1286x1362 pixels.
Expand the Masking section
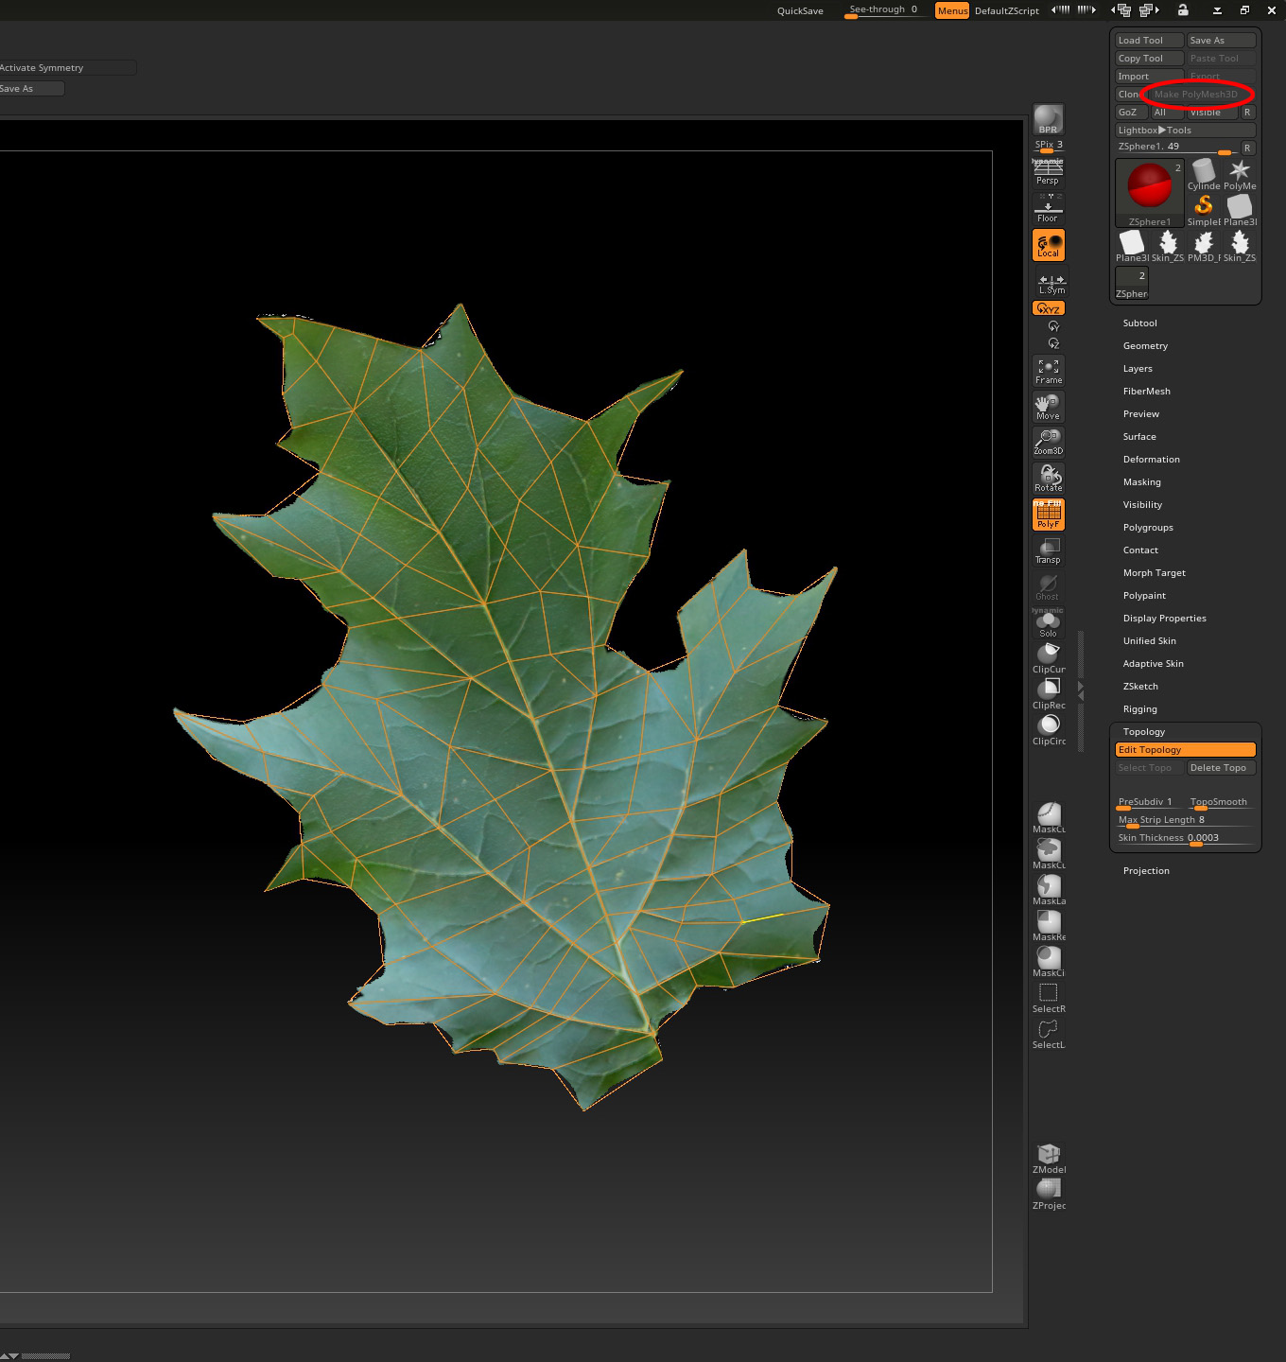[x=1141, y=481]
